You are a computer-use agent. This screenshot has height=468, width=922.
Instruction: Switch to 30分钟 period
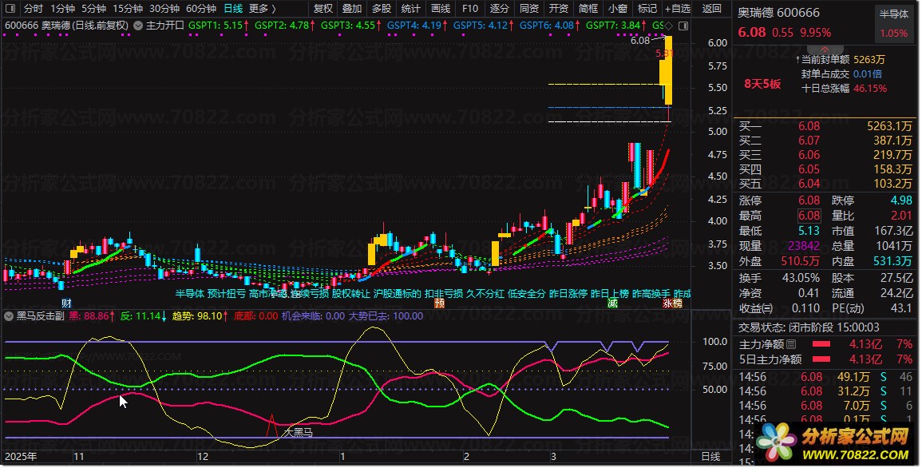tap(164, 9)
